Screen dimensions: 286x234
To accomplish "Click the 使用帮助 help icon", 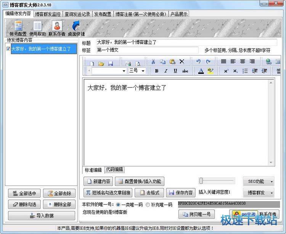I will click(37, 28).
